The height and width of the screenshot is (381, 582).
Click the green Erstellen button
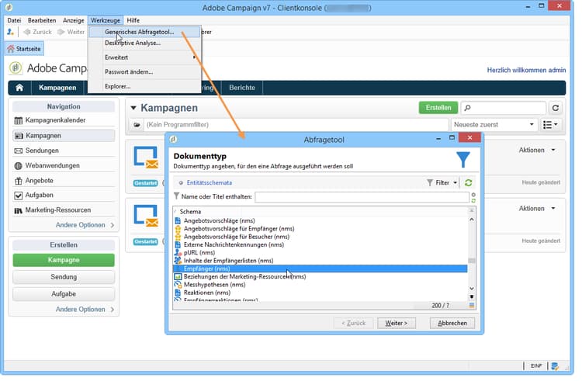coord(438,108)
